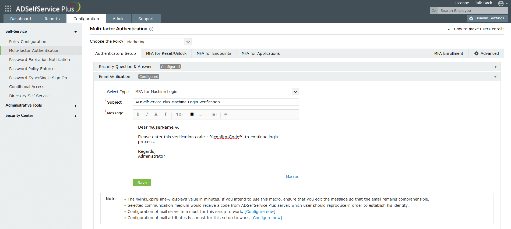Save the email verification settings
Screen dimensions: 511x229
[x=142, y=183]
